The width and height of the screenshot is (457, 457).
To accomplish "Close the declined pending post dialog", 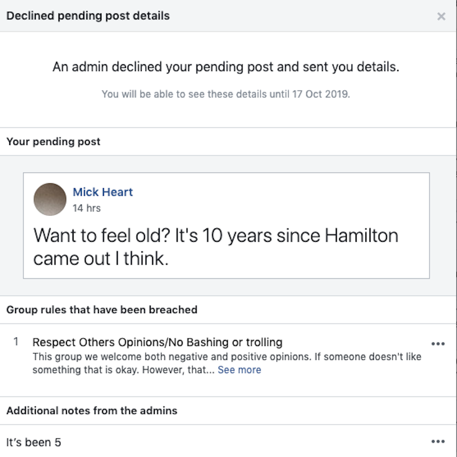I will 441,16.
